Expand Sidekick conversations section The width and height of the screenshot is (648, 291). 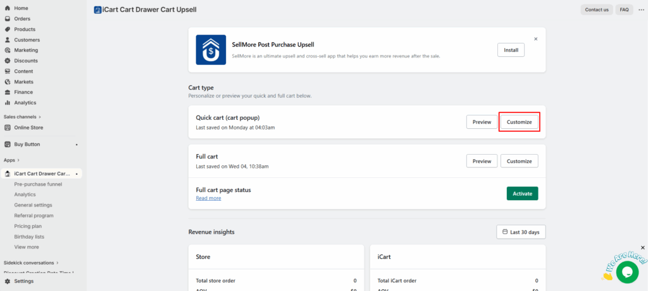point(58,263)
